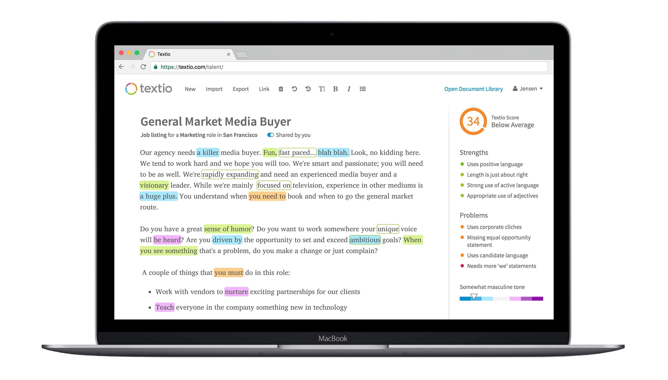Click 'San Francisco' in the job listing subtitle
The width and height of the screenshot is (668, 380).
click(240, 135)
